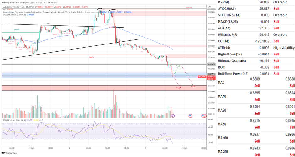Open the purple lightning event marker
The height and width of the screenshot is (157, 295).
click(x=174, y=116)
